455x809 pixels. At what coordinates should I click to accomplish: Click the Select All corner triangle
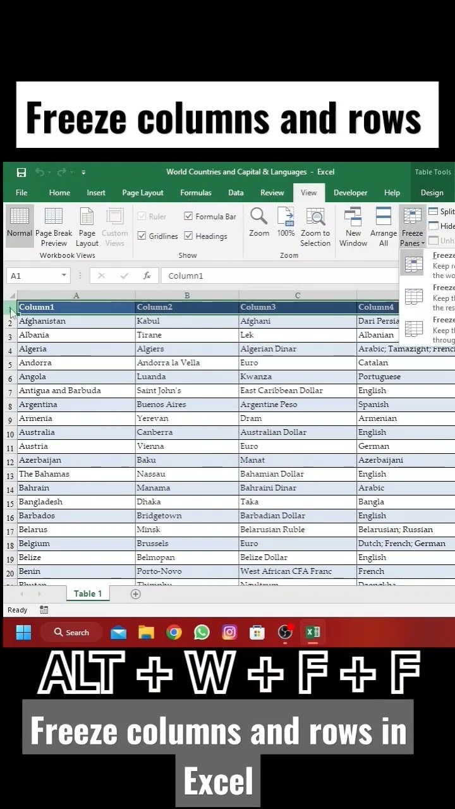coord(12,295)
